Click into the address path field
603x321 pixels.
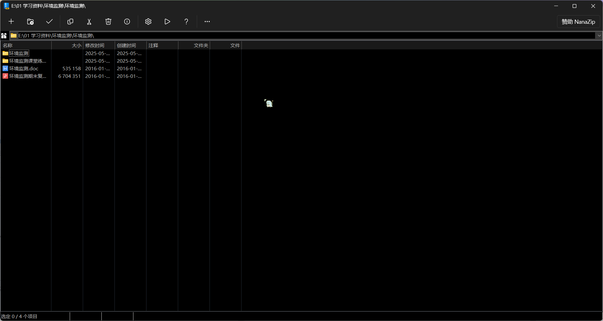pos(285,35)
